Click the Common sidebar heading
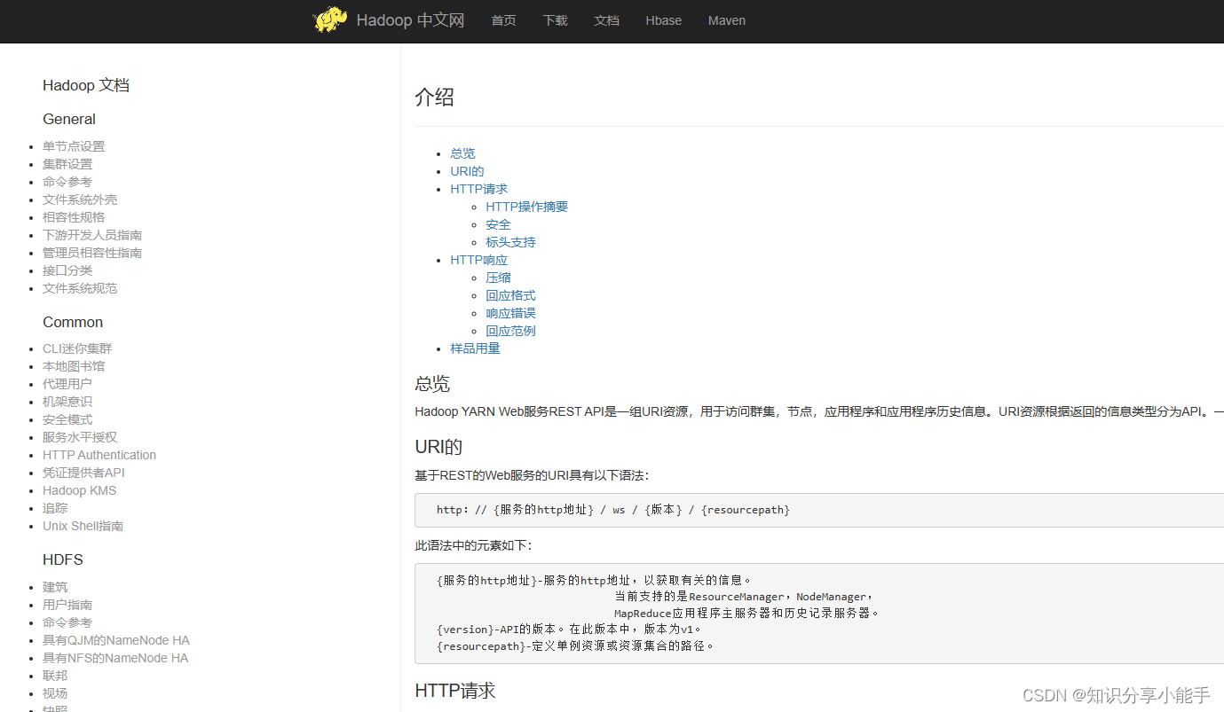The width and height of the screenshot is (1224, 712). (x=73, y=322)
